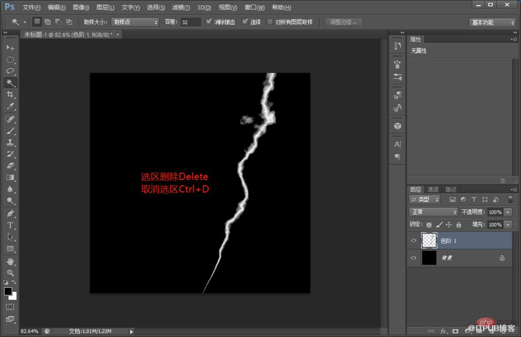Open the layer blend mode 正常 dropdown
Viewport: 521px width, 337px height.
433,212
